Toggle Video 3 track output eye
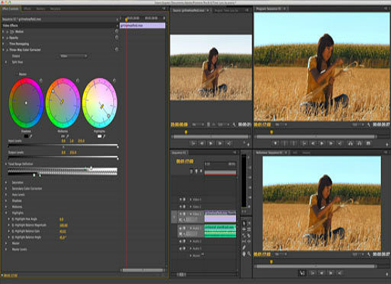The width and height of the screenshot is (391, 284). pyautogui.click(x=181, y=200)
